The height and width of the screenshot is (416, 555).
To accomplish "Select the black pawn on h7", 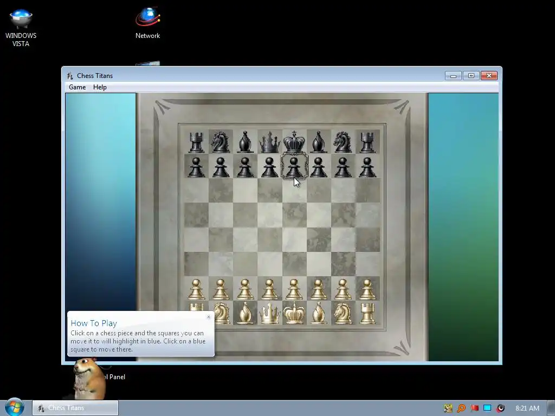I will tap(367, 167).
